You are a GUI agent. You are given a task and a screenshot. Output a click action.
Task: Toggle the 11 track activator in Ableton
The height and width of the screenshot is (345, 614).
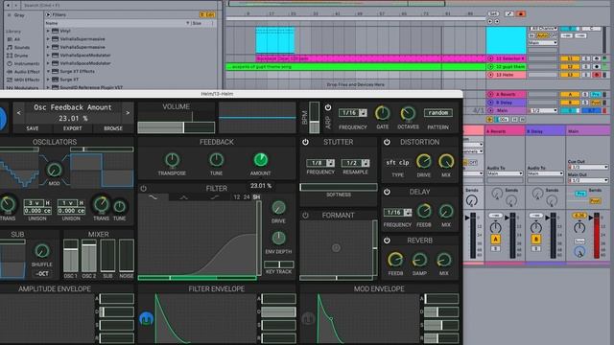569,58
